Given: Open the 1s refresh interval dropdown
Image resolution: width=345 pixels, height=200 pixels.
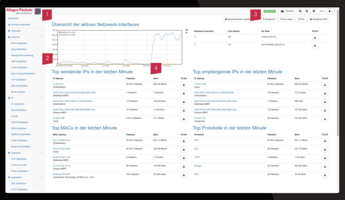Looking at the screenshot, I should [x=322, y=11].
